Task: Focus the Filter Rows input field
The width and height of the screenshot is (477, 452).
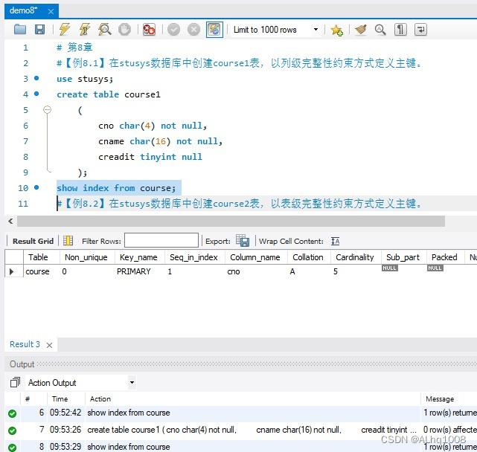Action: tap(161, 240)
